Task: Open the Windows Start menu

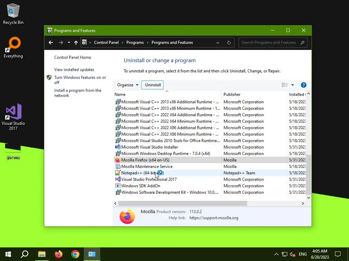Action: coord(8,254)
